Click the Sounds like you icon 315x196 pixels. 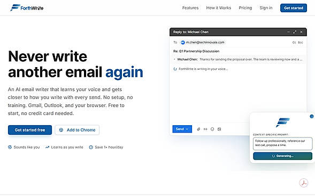[x=10, y=147]
